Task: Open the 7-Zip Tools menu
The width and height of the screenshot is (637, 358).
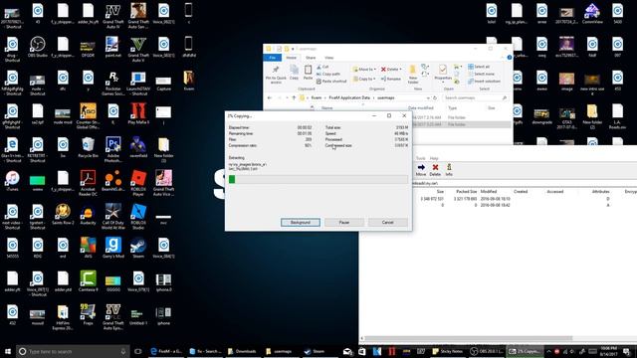Action: pos(420,158)
